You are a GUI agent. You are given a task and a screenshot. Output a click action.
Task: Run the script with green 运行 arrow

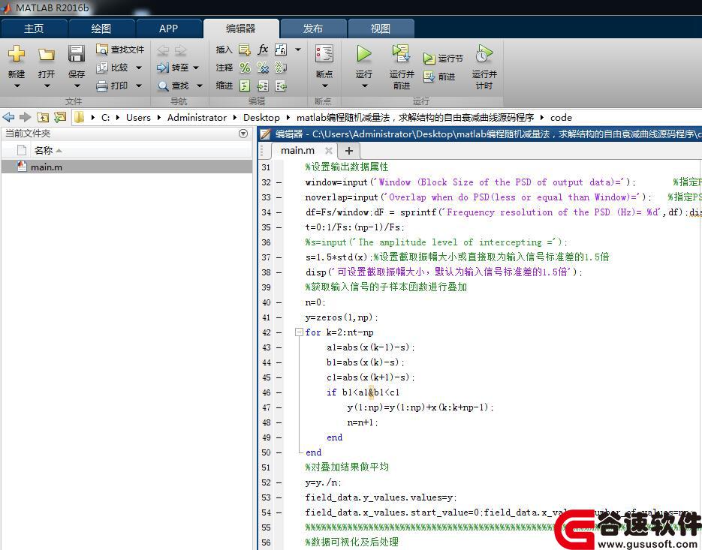pyautogui.click(x=363, y=54)
